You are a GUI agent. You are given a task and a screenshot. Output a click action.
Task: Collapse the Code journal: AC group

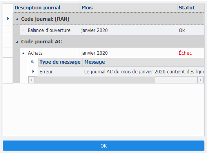point(17,42)
